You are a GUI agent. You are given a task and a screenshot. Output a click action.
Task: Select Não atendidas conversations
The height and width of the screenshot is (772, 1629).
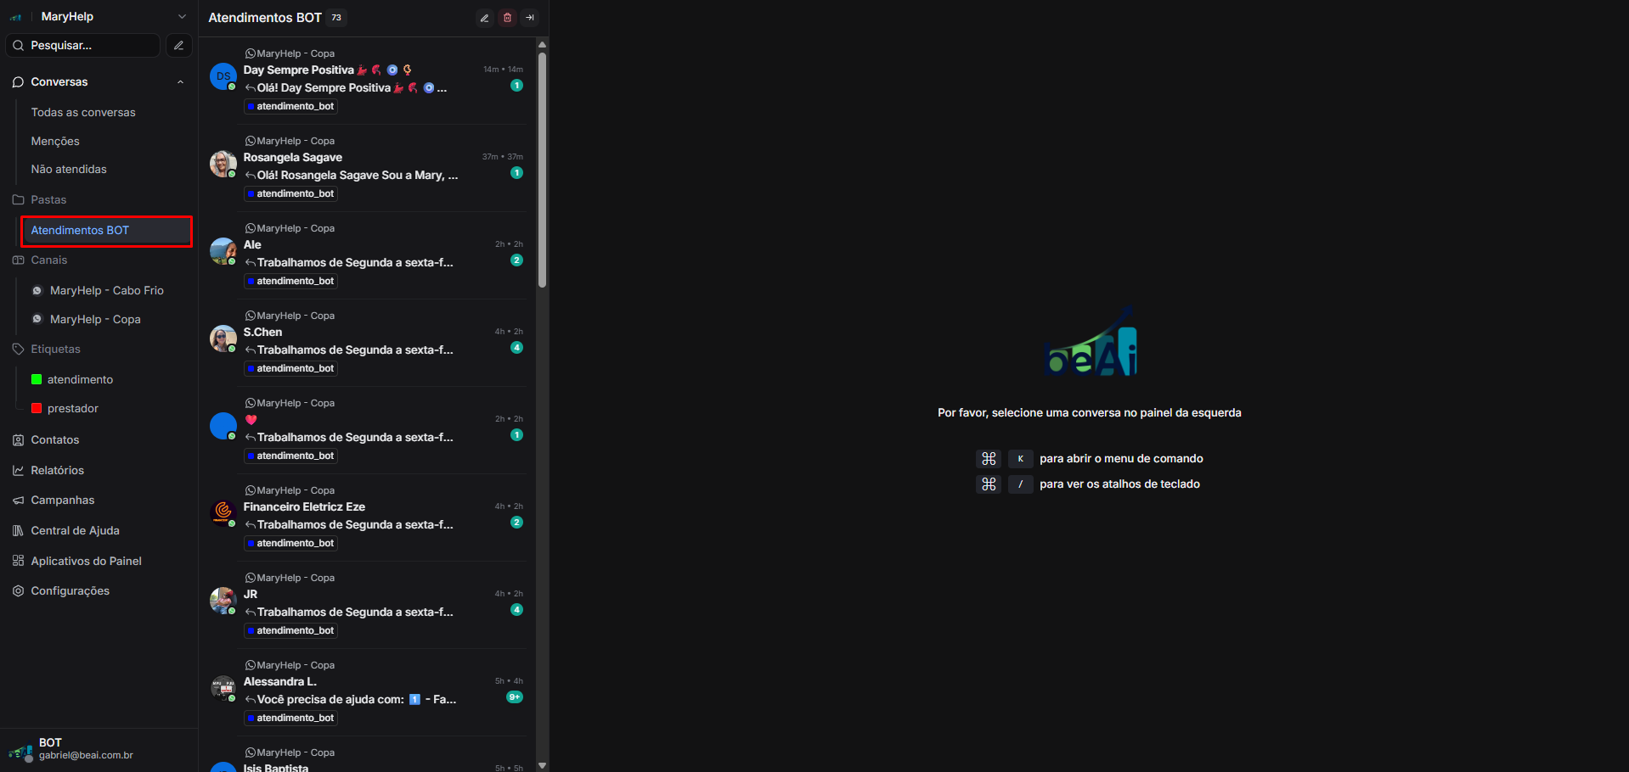pos(69,170)
